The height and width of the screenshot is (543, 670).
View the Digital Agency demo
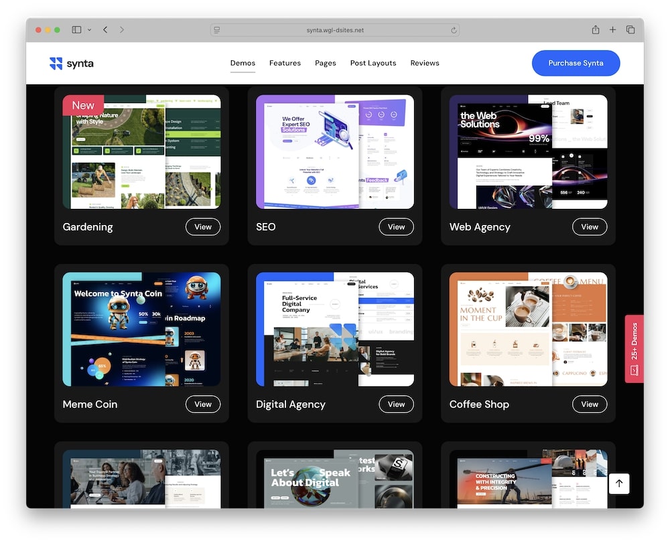396,404
